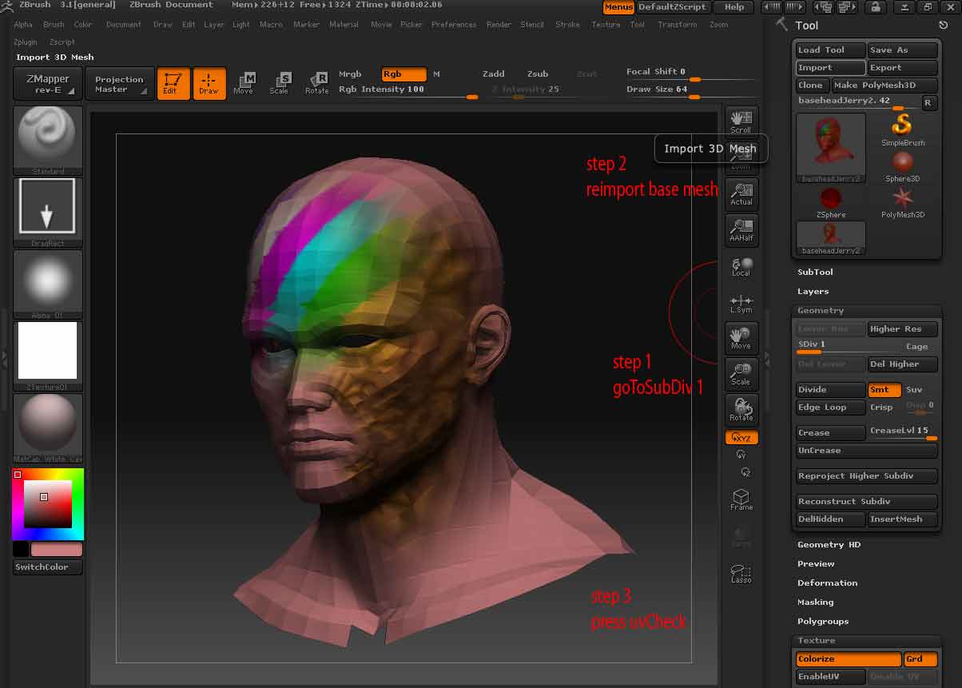The height and width of the screenshot is (688, 962).
Task: Expand the Deformation section
Action: (827, 583)
